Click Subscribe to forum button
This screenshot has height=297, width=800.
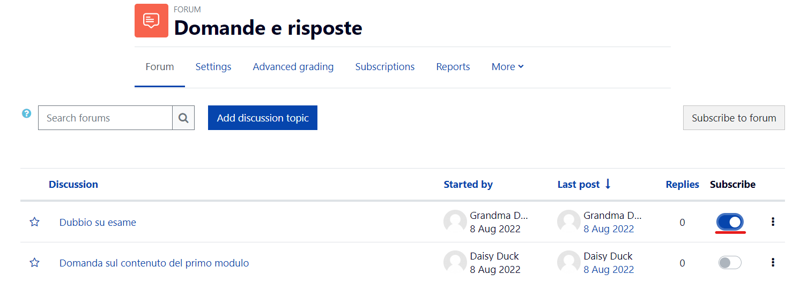pos(734,118)
